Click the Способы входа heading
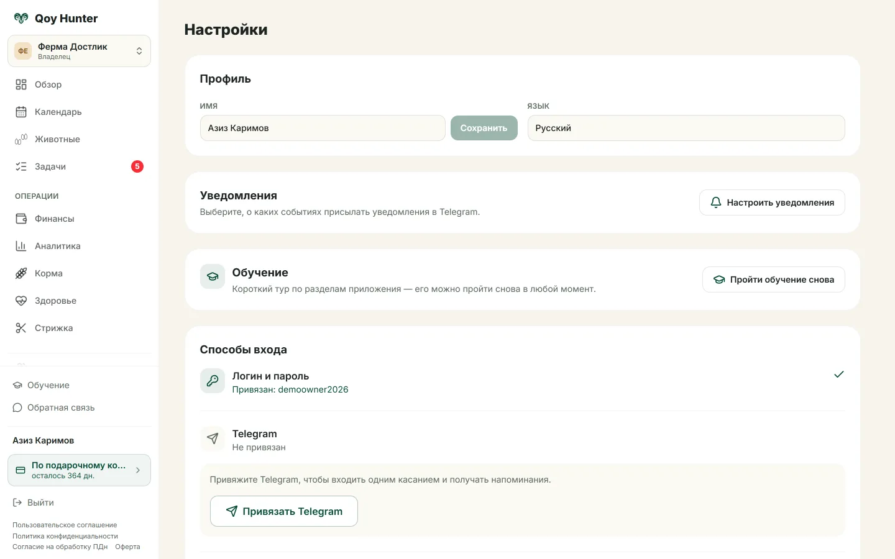This screenshot has height=559, width=895. pos(244,350)
